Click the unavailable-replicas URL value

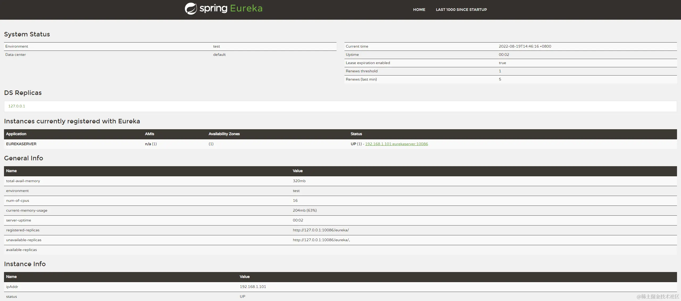321,240
